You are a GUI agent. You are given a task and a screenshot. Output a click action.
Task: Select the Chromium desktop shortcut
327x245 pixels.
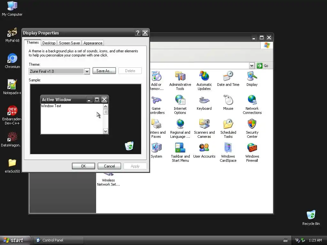[12, 61]
